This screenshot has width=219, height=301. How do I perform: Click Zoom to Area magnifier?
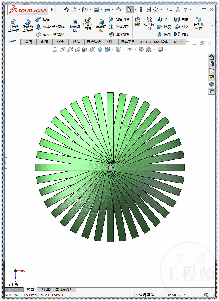point(70,49)
